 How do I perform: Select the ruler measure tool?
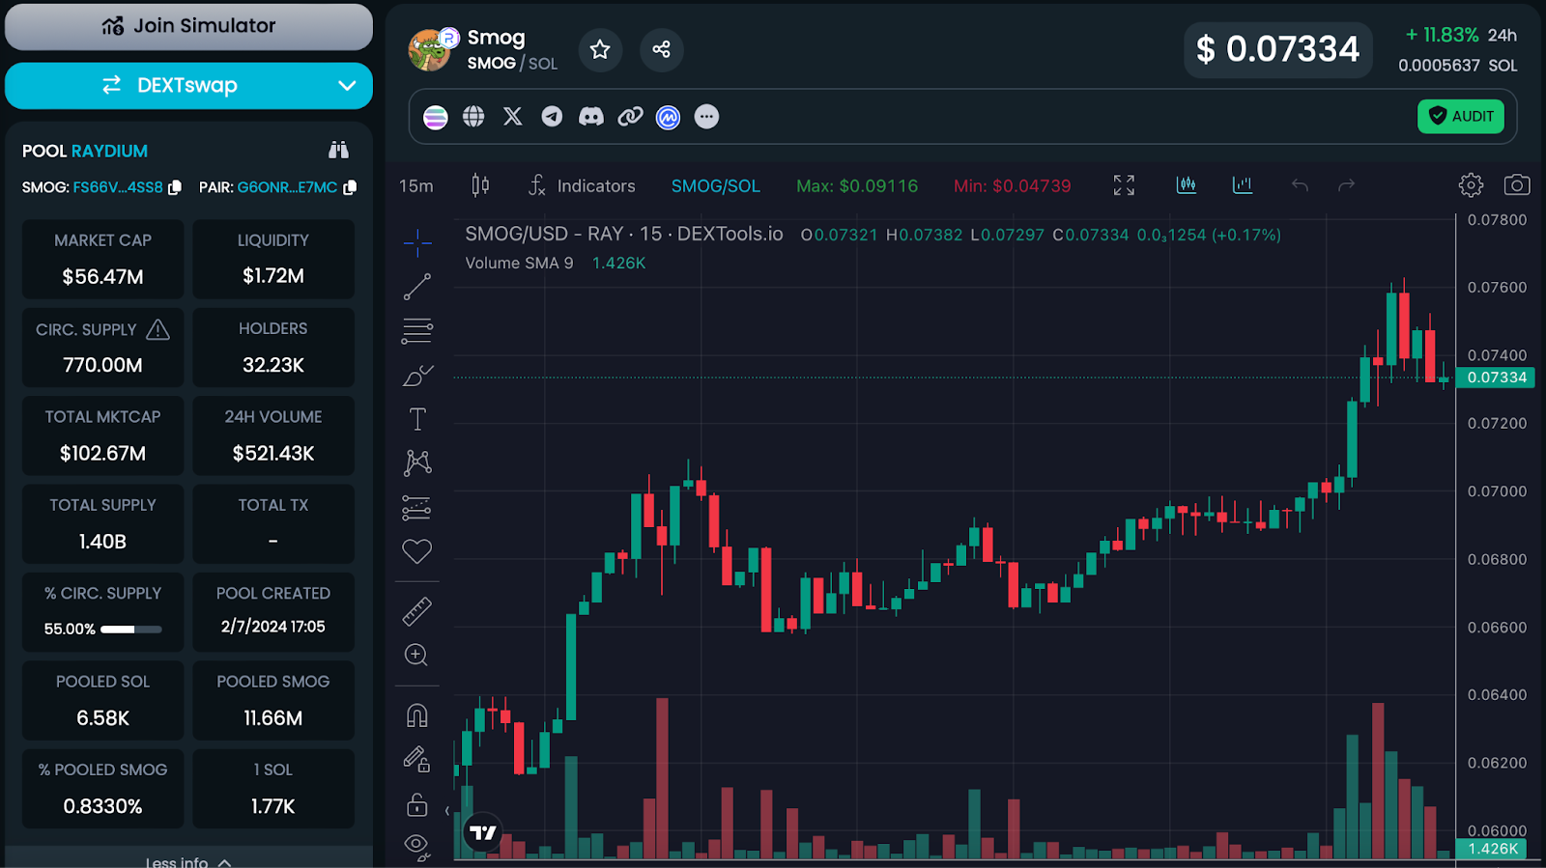tap(417, 611)
